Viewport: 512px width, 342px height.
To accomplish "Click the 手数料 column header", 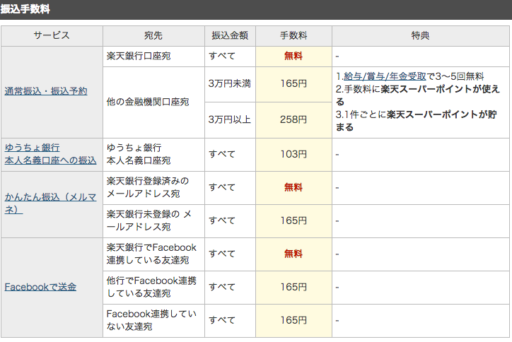I will pos(293,35).
